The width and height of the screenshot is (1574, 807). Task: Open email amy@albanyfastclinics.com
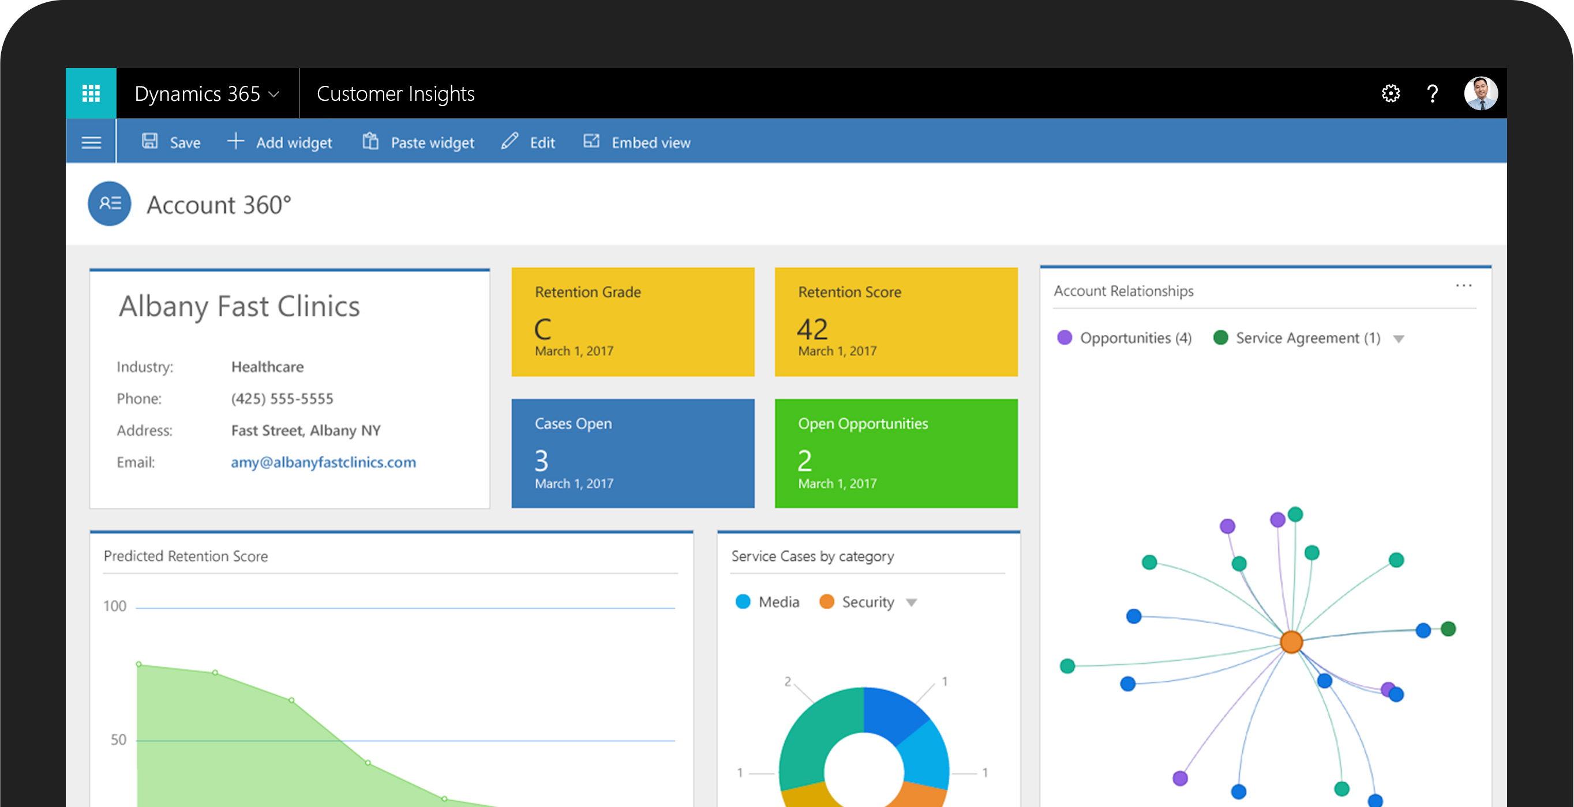pyautogui.click(x=323, y=462)
